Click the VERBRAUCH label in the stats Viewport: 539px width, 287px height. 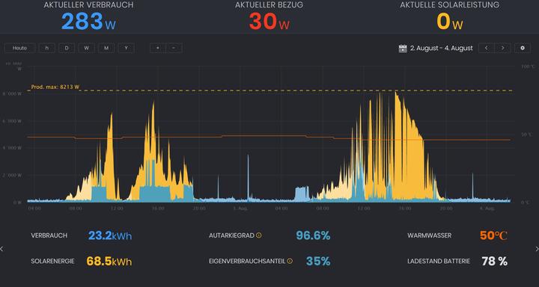[x=49, y=236]
